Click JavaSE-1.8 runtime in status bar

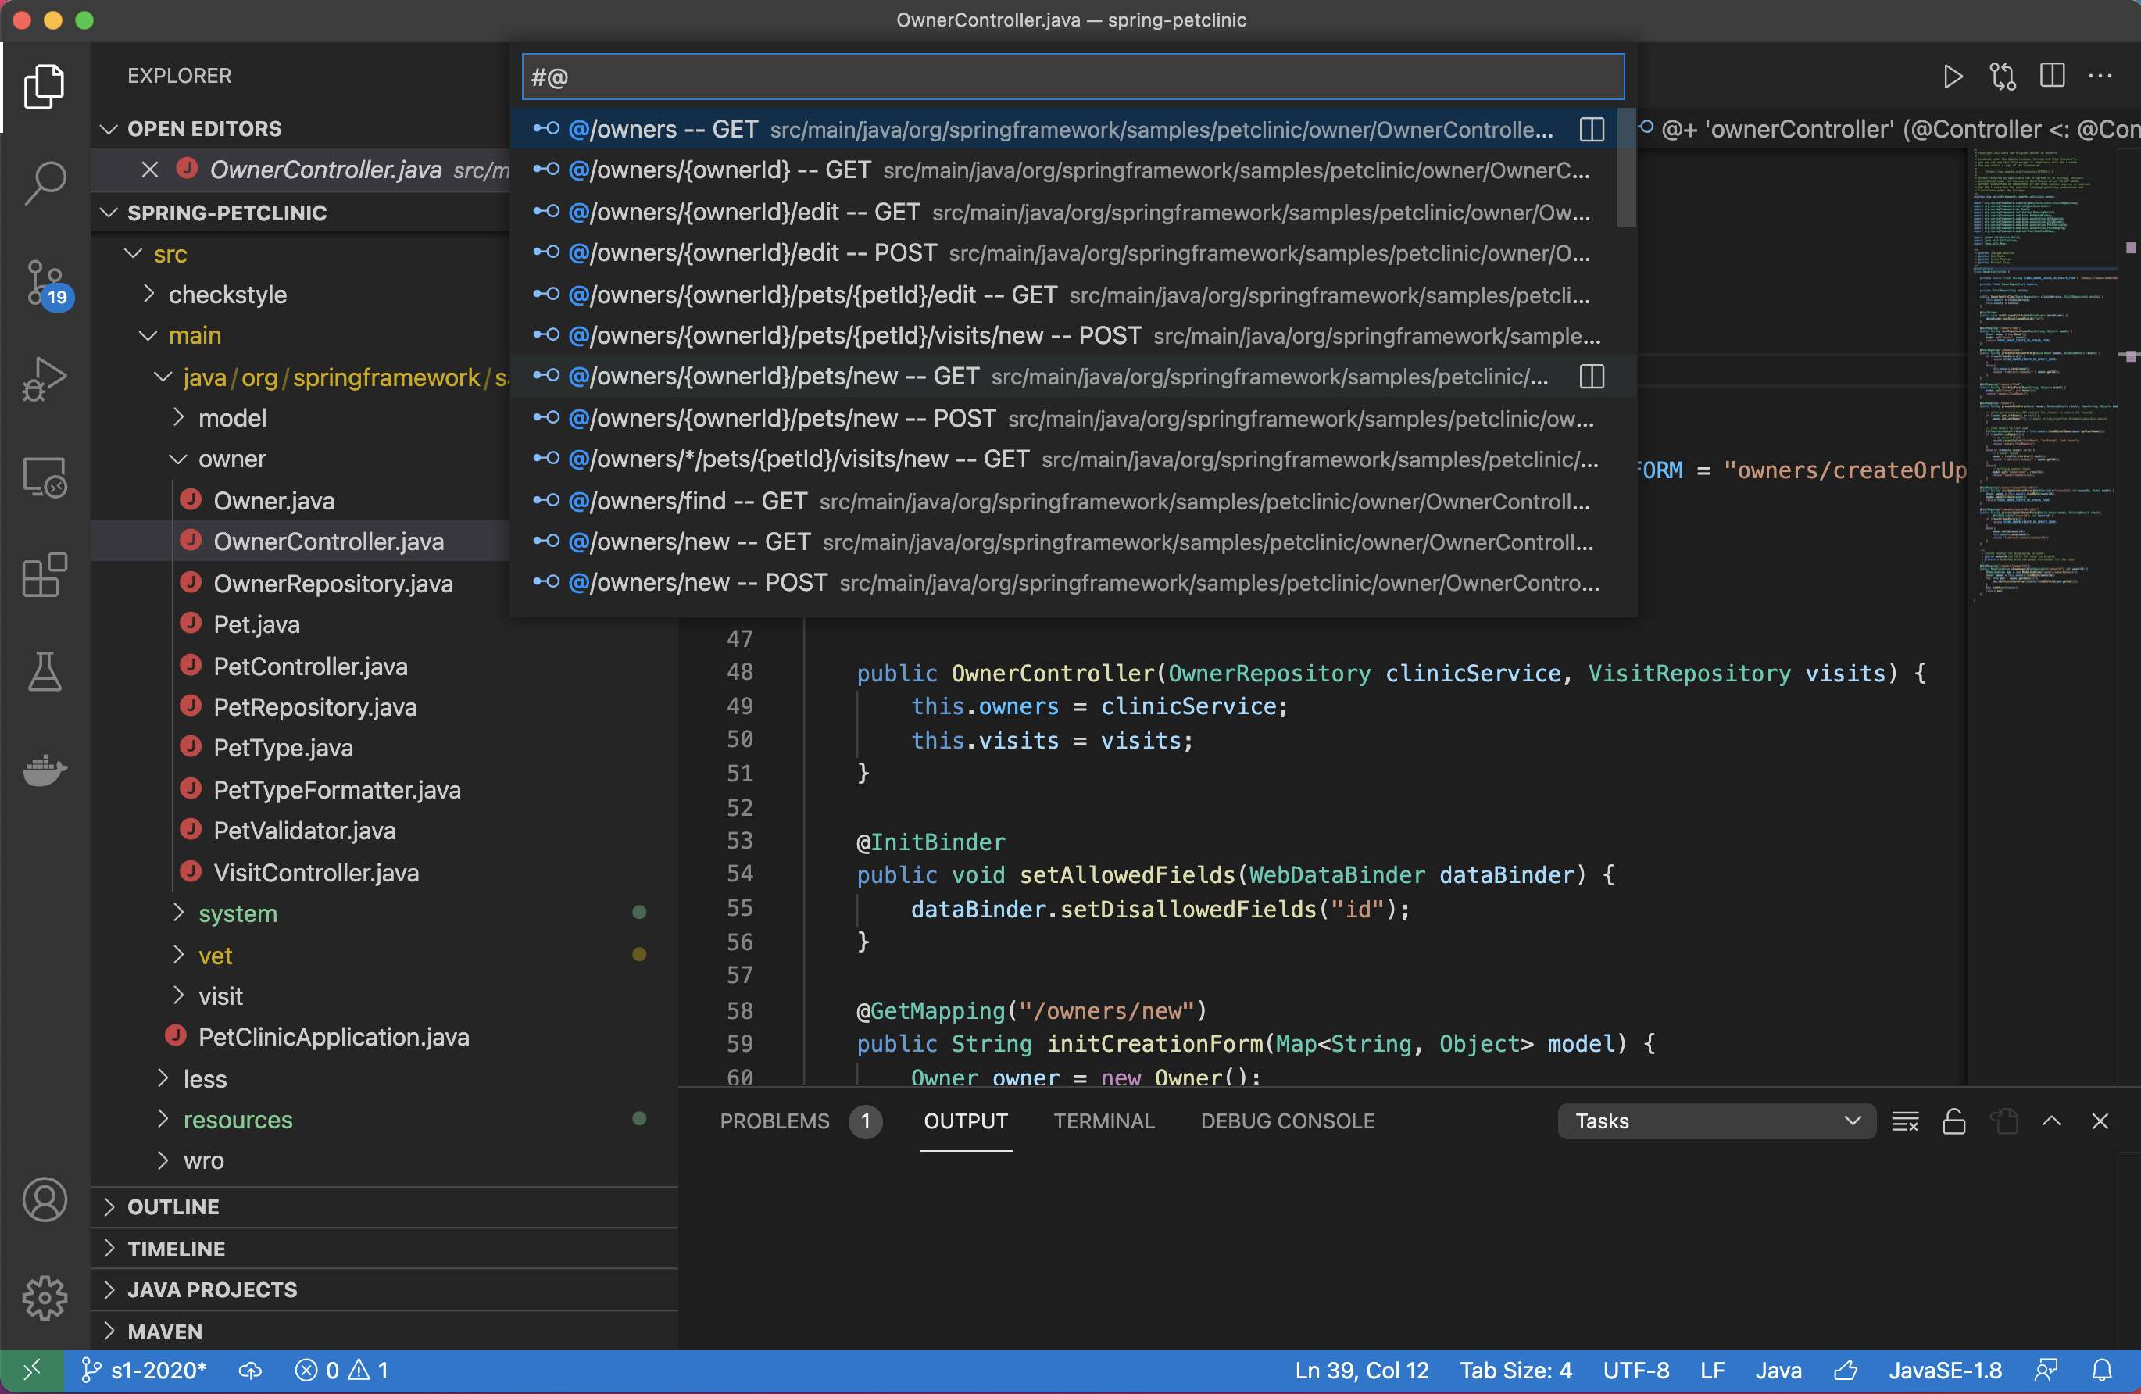pos(1945,1370)
